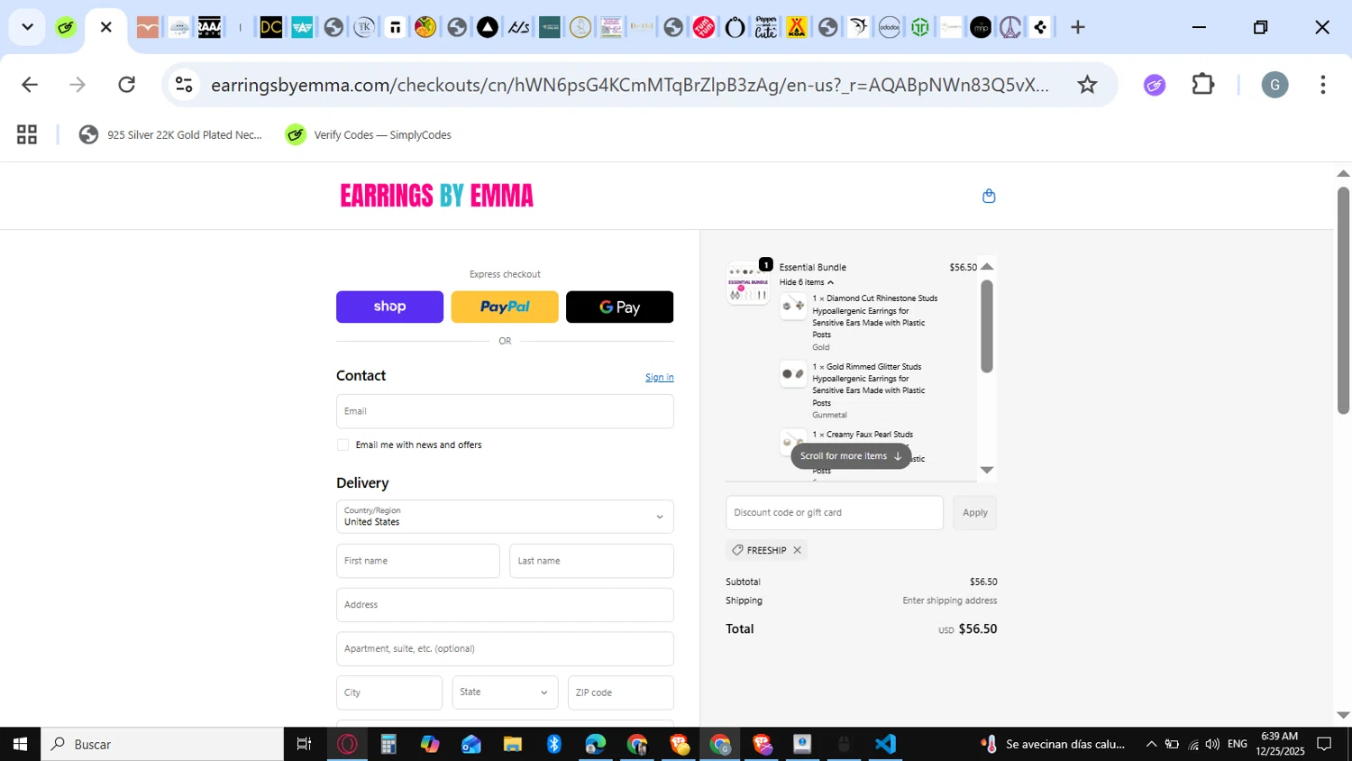
Task: Switch to the Pepper and Cute tab
Action: (x=766, y=27)
